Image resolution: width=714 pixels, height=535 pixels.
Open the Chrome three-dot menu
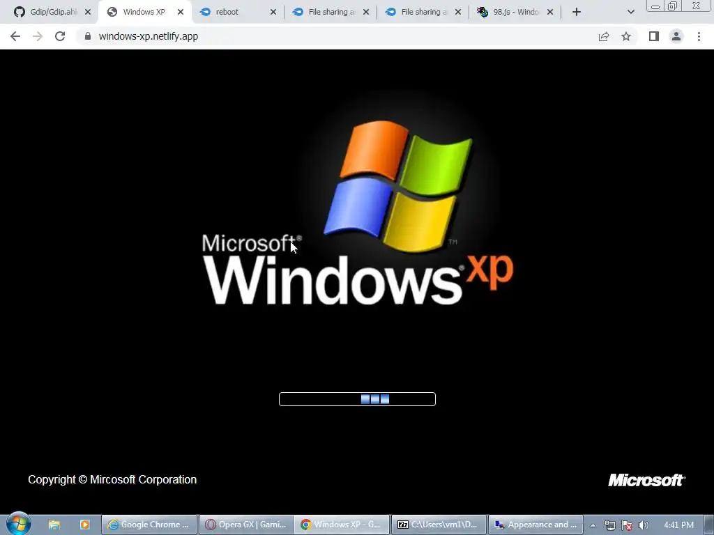699,36
